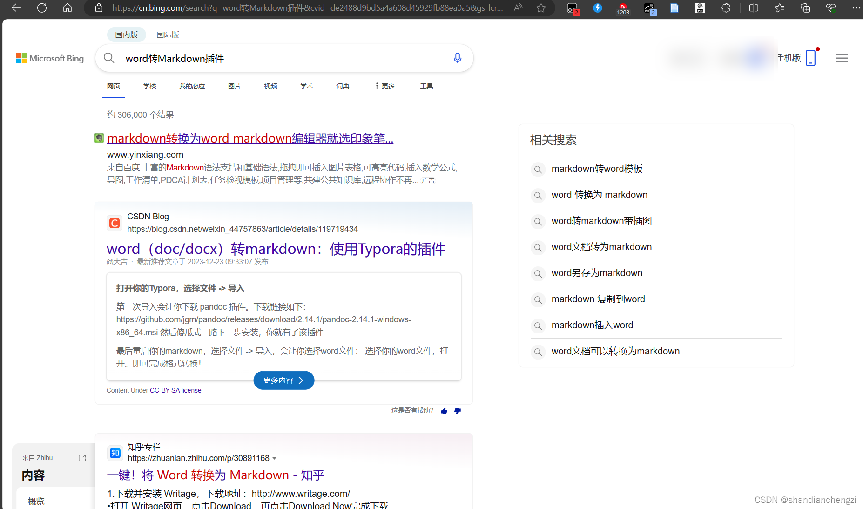The image size is (863, 509).
Task: Open the Favorites list icon
Action: tap(780, 8)
